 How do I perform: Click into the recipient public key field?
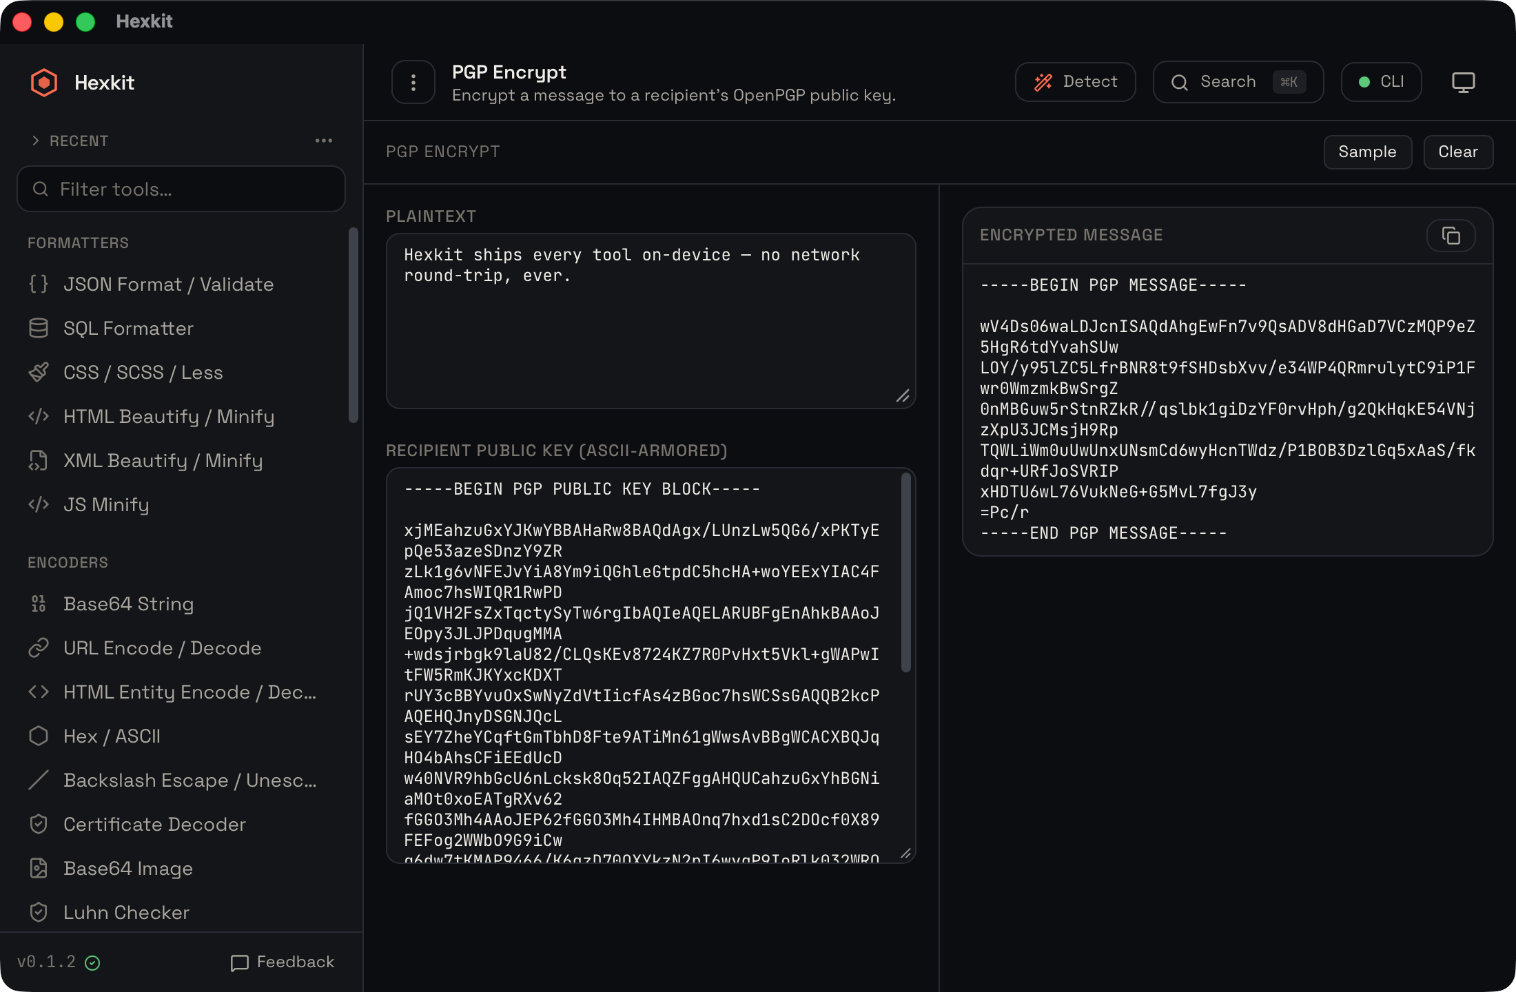tap(651, 665)
